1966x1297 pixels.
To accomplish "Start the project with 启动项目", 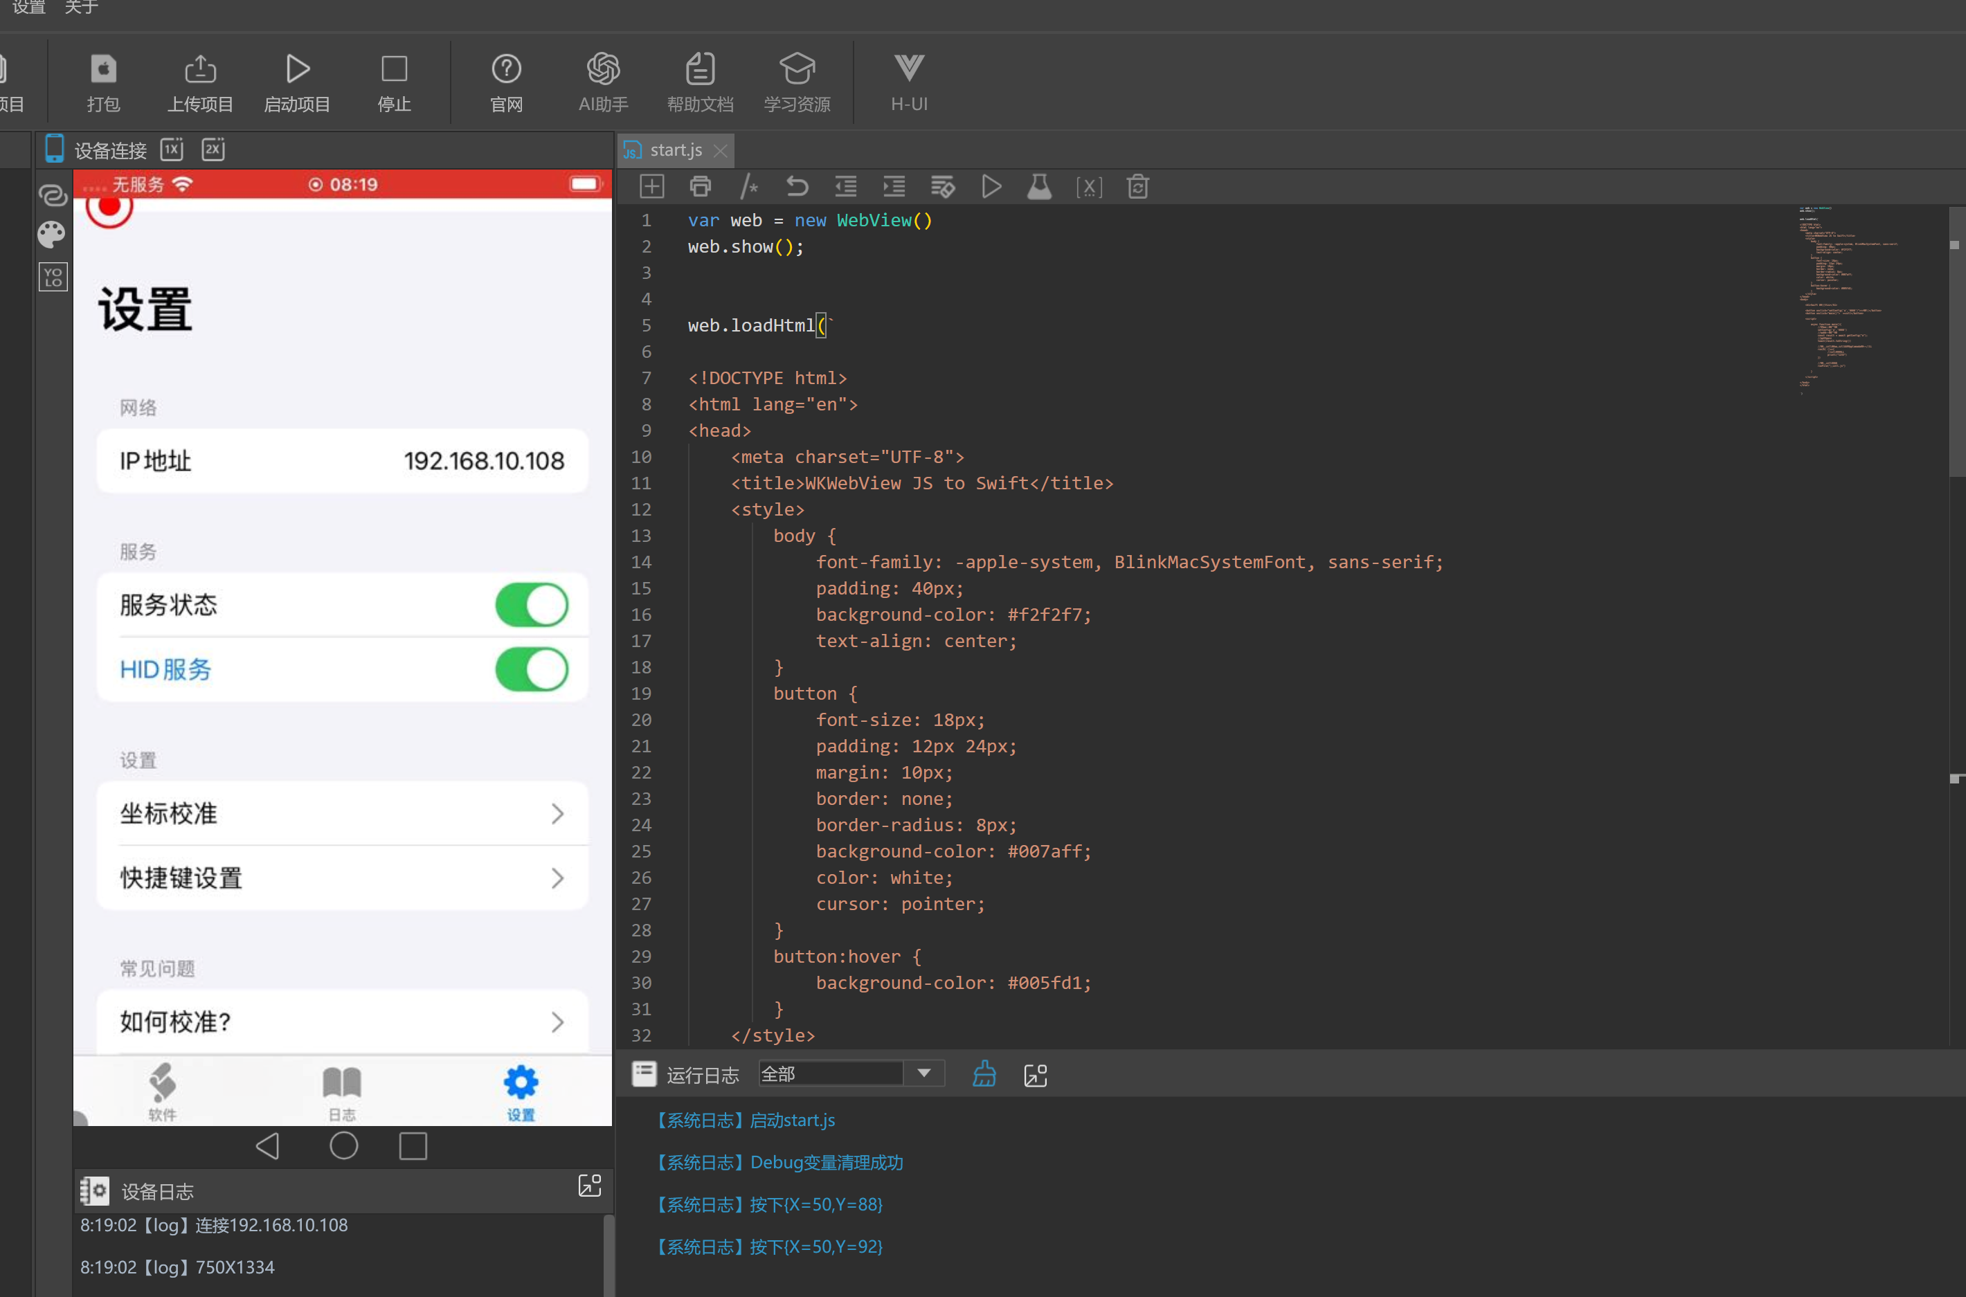I will (x=297, y=83).
